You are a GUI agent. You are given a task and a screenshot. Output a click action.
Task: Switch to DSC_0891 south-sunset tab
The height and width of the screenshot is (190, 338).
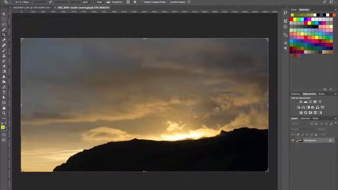tap(83, 7)
